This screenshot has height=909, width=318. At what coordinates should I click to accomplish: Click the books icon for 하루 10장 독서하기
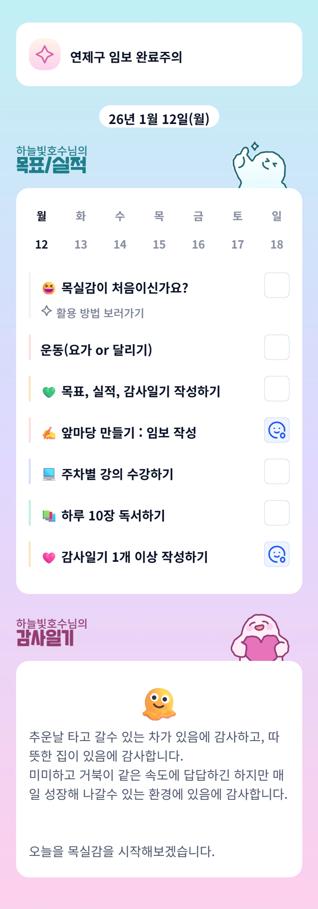49,516
